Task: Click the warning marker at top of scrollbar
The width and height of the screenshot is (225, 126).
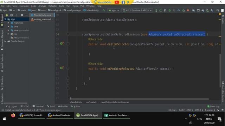Action: point(220,14)
